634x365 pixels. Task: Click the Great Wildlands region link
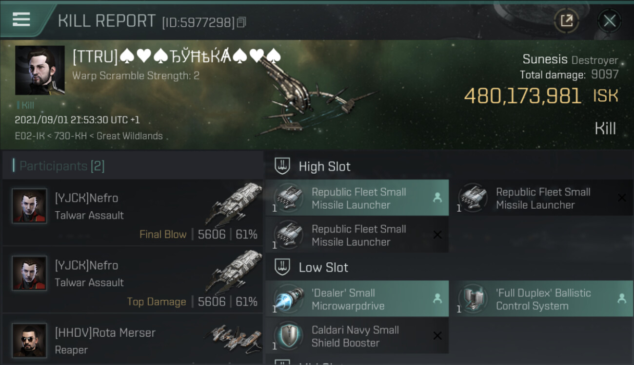pos(130,136)
